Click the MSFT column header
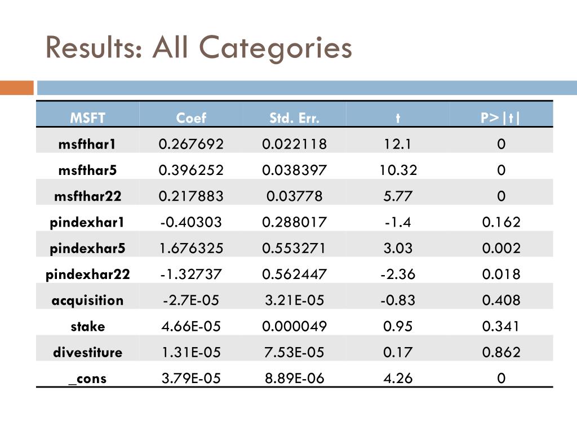Image resolution: width=577 pixels, height=432 pixels. pyautogui.click(x=87, y=118)
